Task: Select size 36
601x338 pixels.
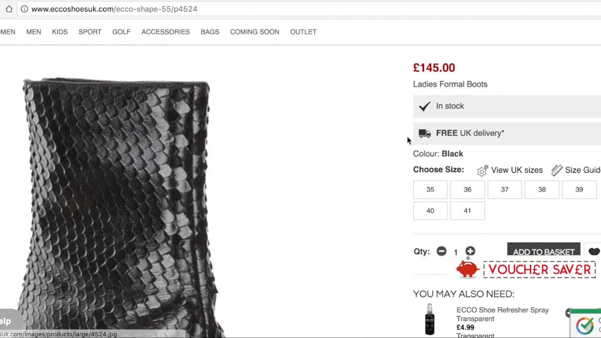Action: click(467, 190)
